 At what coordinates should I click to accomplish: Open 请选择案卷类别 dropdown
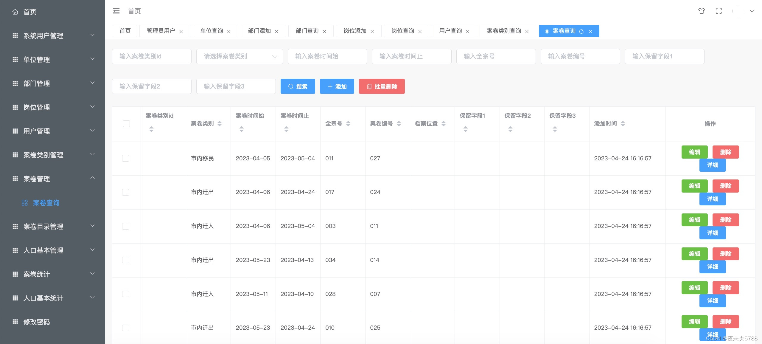(239, 56)
